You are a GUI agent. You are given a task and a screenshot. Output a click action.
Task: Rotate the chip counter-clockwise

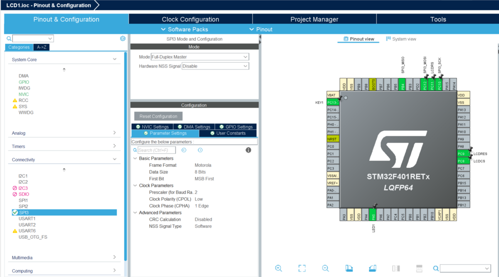(x=373, y=268)
